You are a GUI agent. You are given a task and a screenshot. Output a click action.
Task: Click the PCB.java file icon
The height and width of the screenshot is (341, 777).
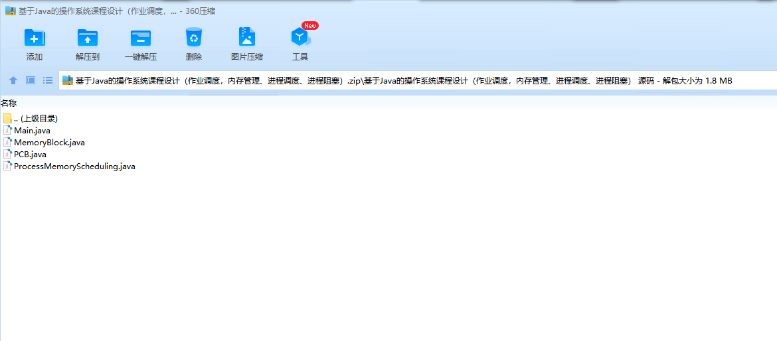pyautogui.click(x=7, y=154)
